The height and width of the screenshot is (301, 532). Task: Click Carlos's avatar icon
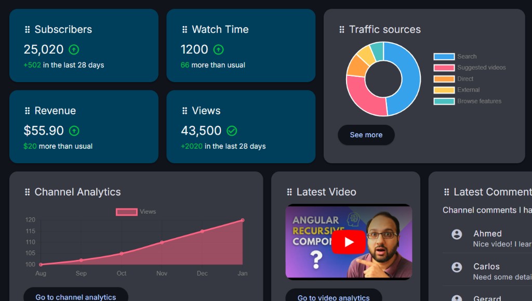(457, 267)
